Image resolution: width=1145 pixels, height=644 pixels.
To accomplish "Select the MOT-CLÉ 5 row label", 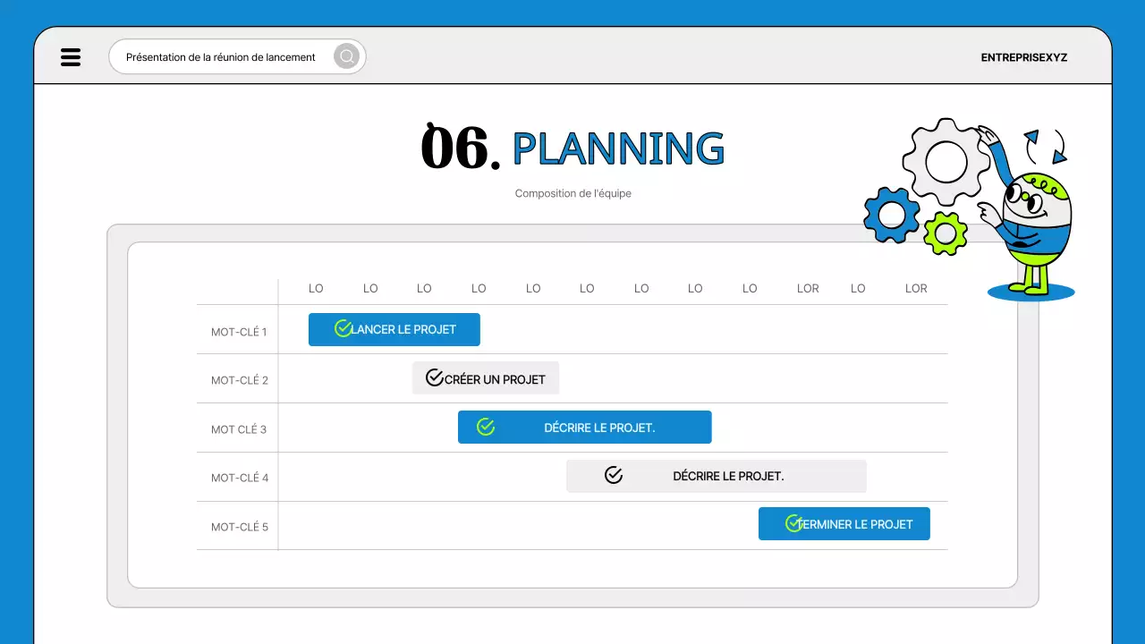I will [239, 527].
